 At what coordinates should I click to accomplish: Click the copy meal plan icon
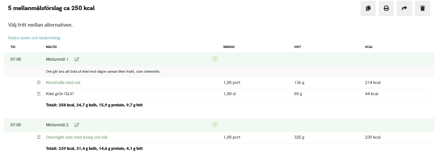(368, 8)
